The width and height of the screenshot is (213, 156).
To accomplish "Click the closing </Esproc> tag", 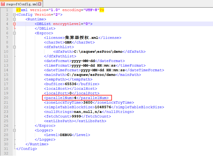I will pyautogui.click(x=45, y=126).
